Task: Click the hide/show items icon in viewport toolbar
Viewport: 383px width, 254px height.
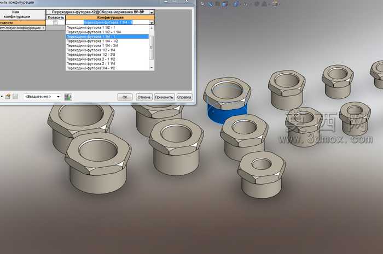Action: pos(246,4)
